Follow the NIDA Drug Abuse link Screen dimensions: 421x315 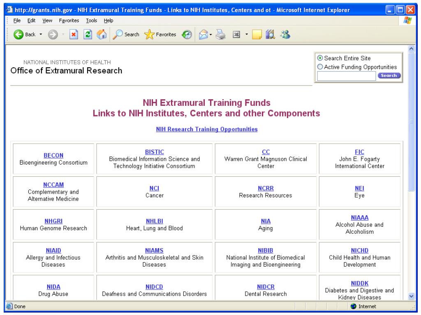53,287
